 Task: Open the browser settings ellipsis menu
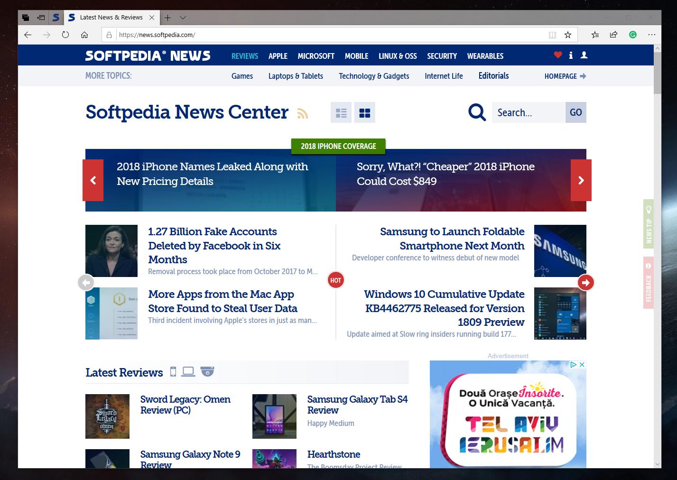(x=651, y=35)
